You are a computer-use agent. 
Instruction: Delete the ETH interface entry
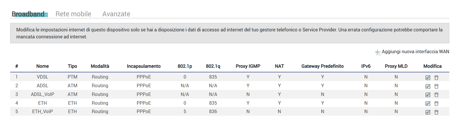tap(436, 104)
